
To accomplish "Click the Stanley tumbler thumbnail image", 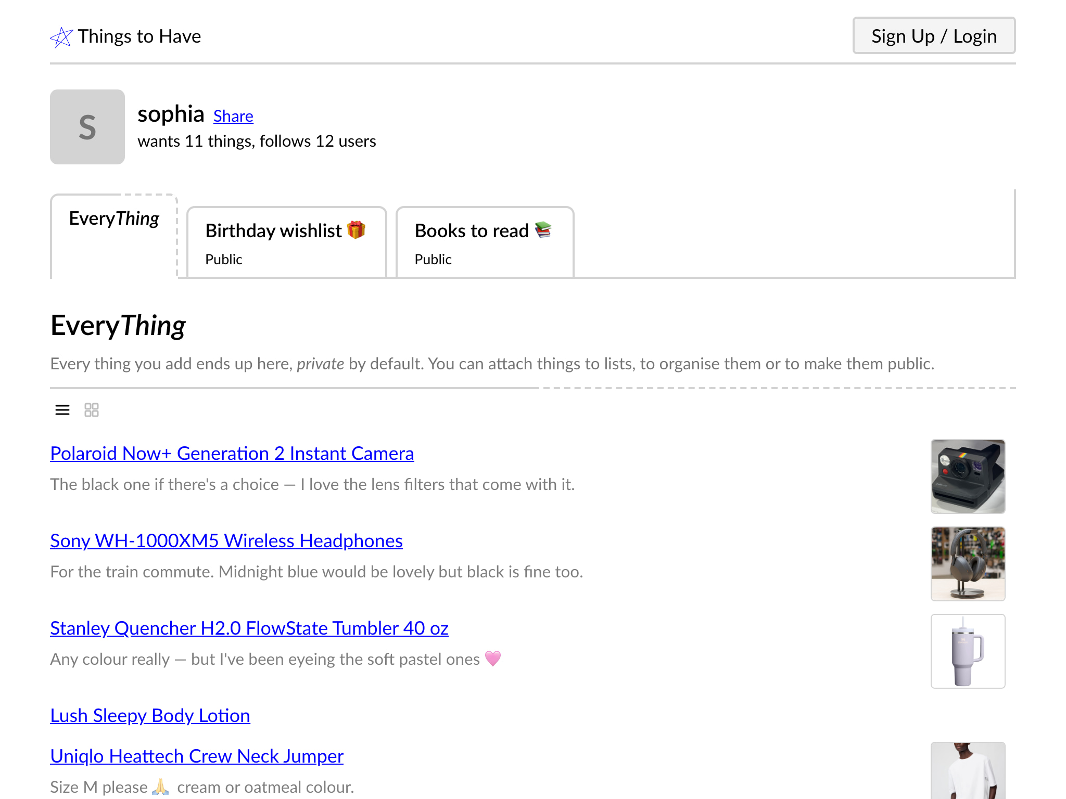I will [968, 651].
